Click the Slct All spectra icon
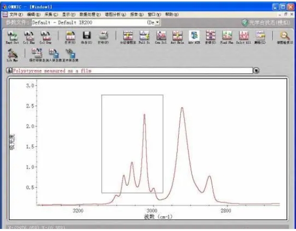Screen dimensions: 296x231 [243, 37]
